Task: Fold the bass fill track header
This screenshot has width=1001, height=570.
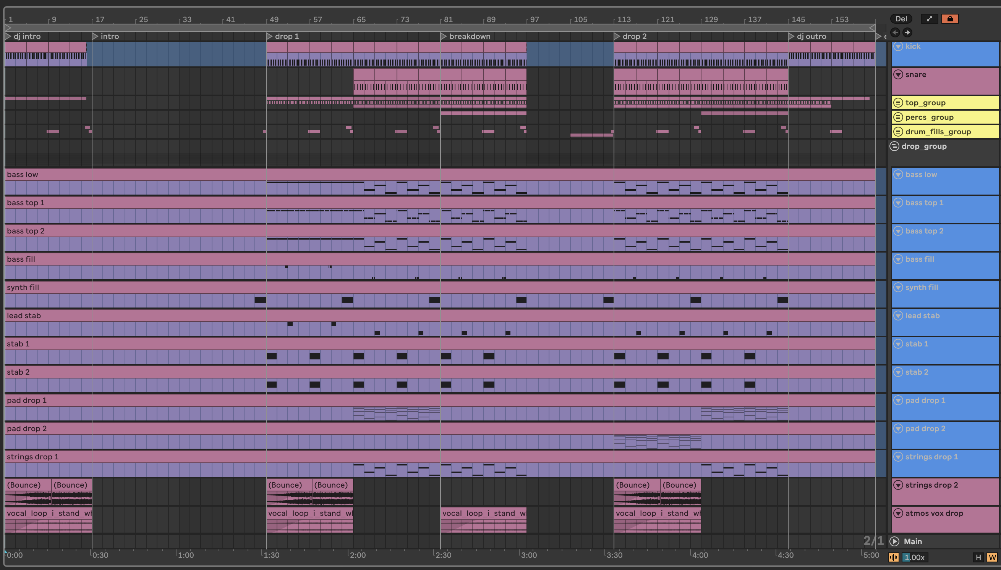Action: tap(898, 259)
